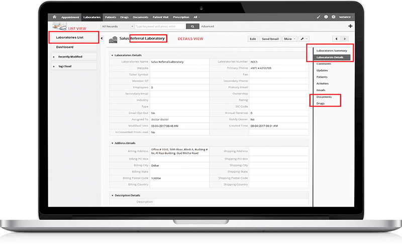Screen dimensions: 402x244
Task: Click Billing City value Dubai
Action: point(155,166)
